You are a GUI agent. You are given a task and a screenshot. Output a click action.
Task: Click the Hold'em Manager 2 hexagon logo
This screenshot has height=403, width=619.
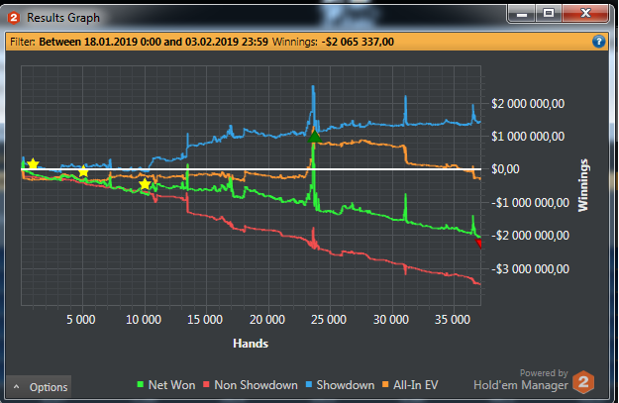pos(583,381)
